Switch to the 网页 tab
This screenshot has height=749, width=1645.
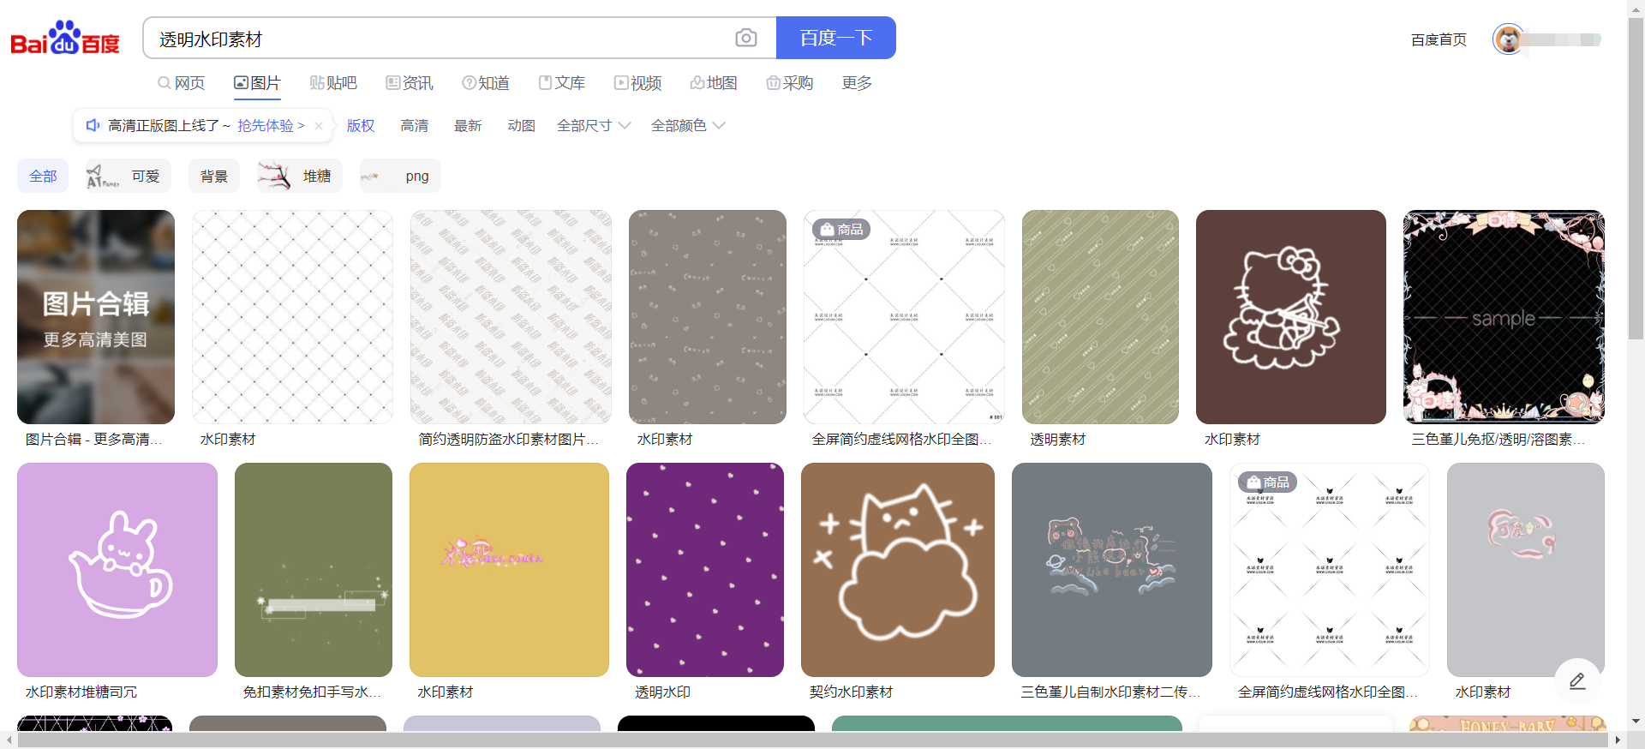(182, 83)
